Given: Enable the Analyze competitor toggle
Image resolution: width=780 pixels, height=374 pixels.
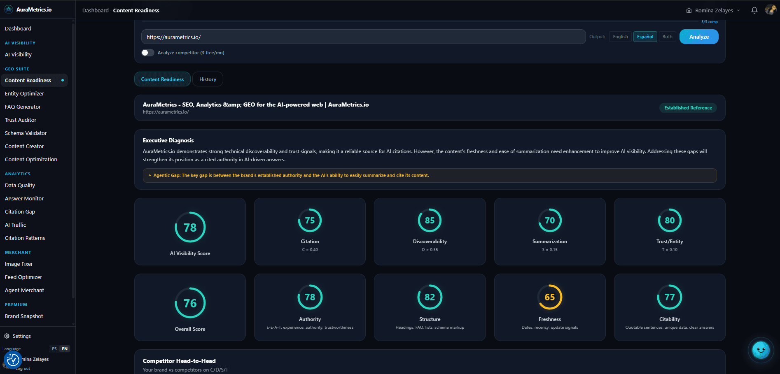Looking at the screenshot, I should (x=147, y=53).
